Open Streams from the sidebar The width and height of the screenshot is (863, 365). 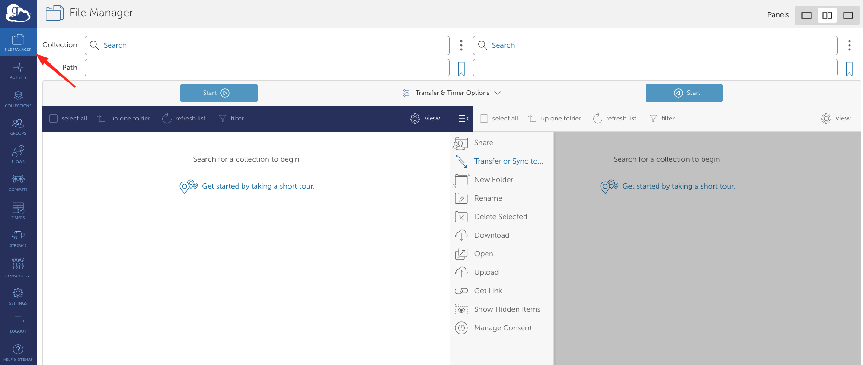click(18, 239)
